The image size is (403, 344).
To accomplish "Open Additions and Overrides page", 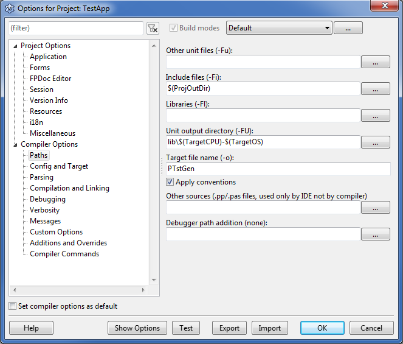I will (68, 243).
